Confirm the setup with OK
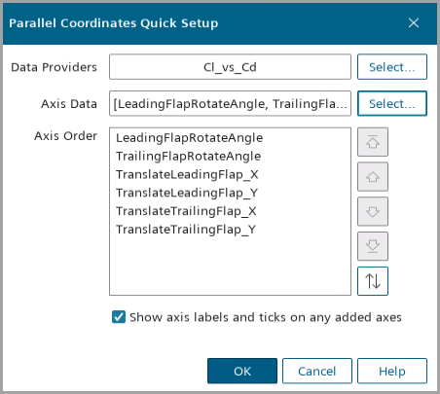The height and width of the screenshot is (394, 440). tap(242, 371)
